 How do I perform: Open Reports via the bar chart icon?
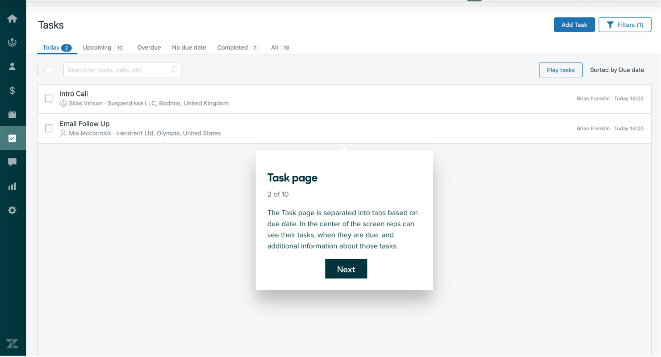click(13, 186)
